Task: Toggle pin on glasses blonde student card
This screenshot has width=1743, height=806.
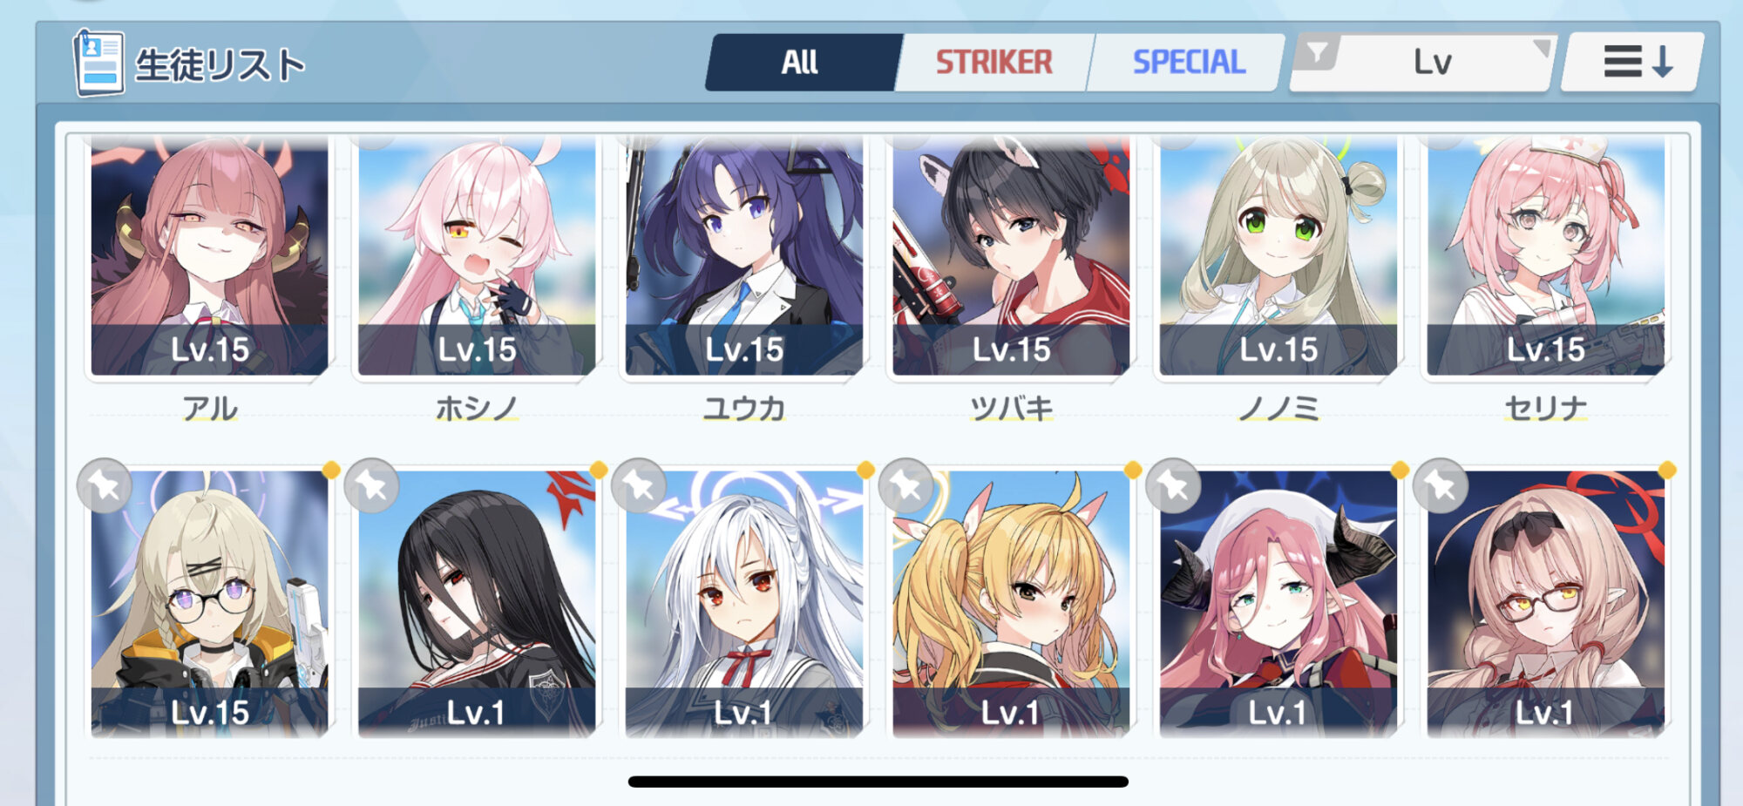Action: [x=105, y=485]
